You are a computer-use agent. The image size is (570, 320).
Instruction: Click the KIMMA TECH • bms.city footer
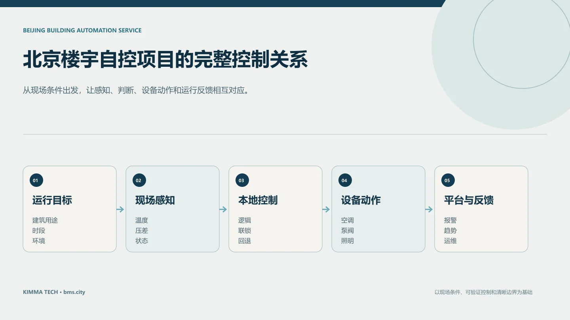coord(54,292)
